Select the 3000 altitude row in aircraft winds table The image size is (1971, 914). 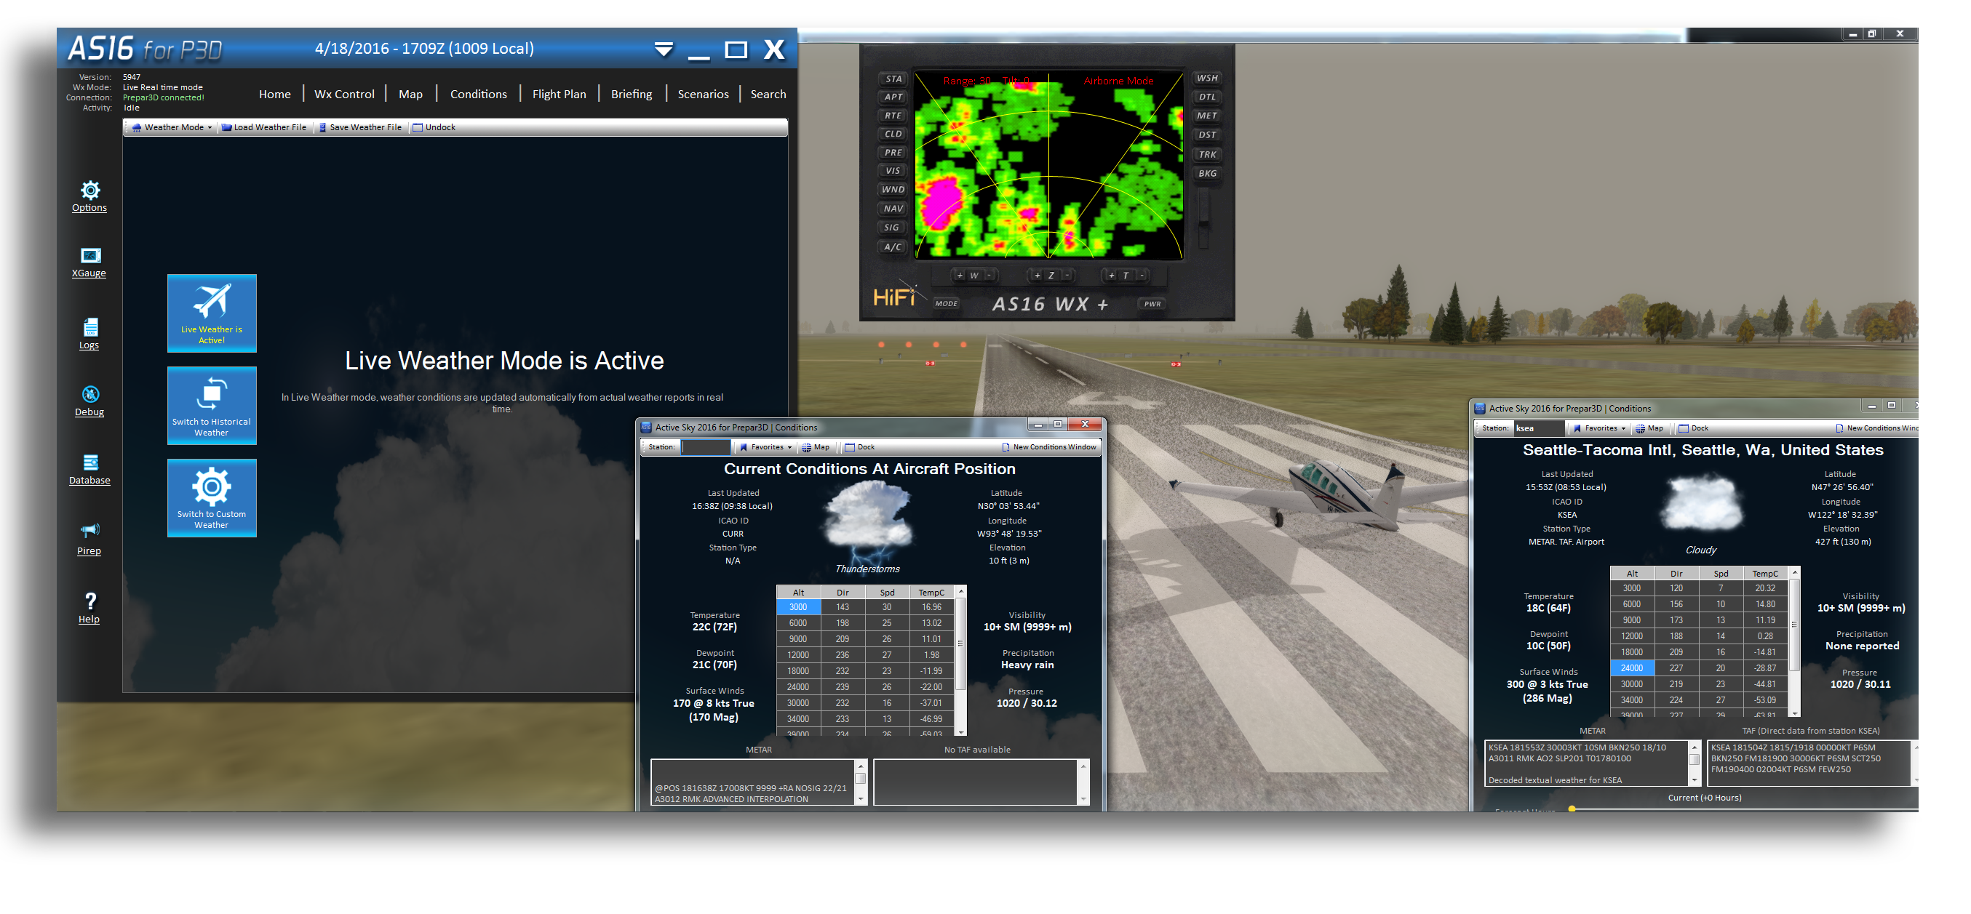pos(864,607)
